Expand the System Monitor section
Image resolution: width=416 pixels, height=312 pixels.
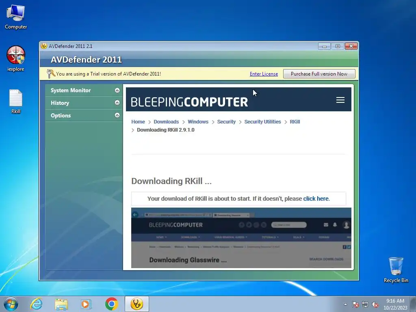click(x=117, y=90)
